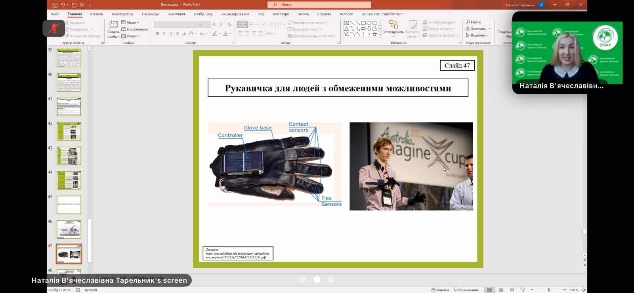Click the Undo arrow icon
Screen dimensions: 634x293
63,5
